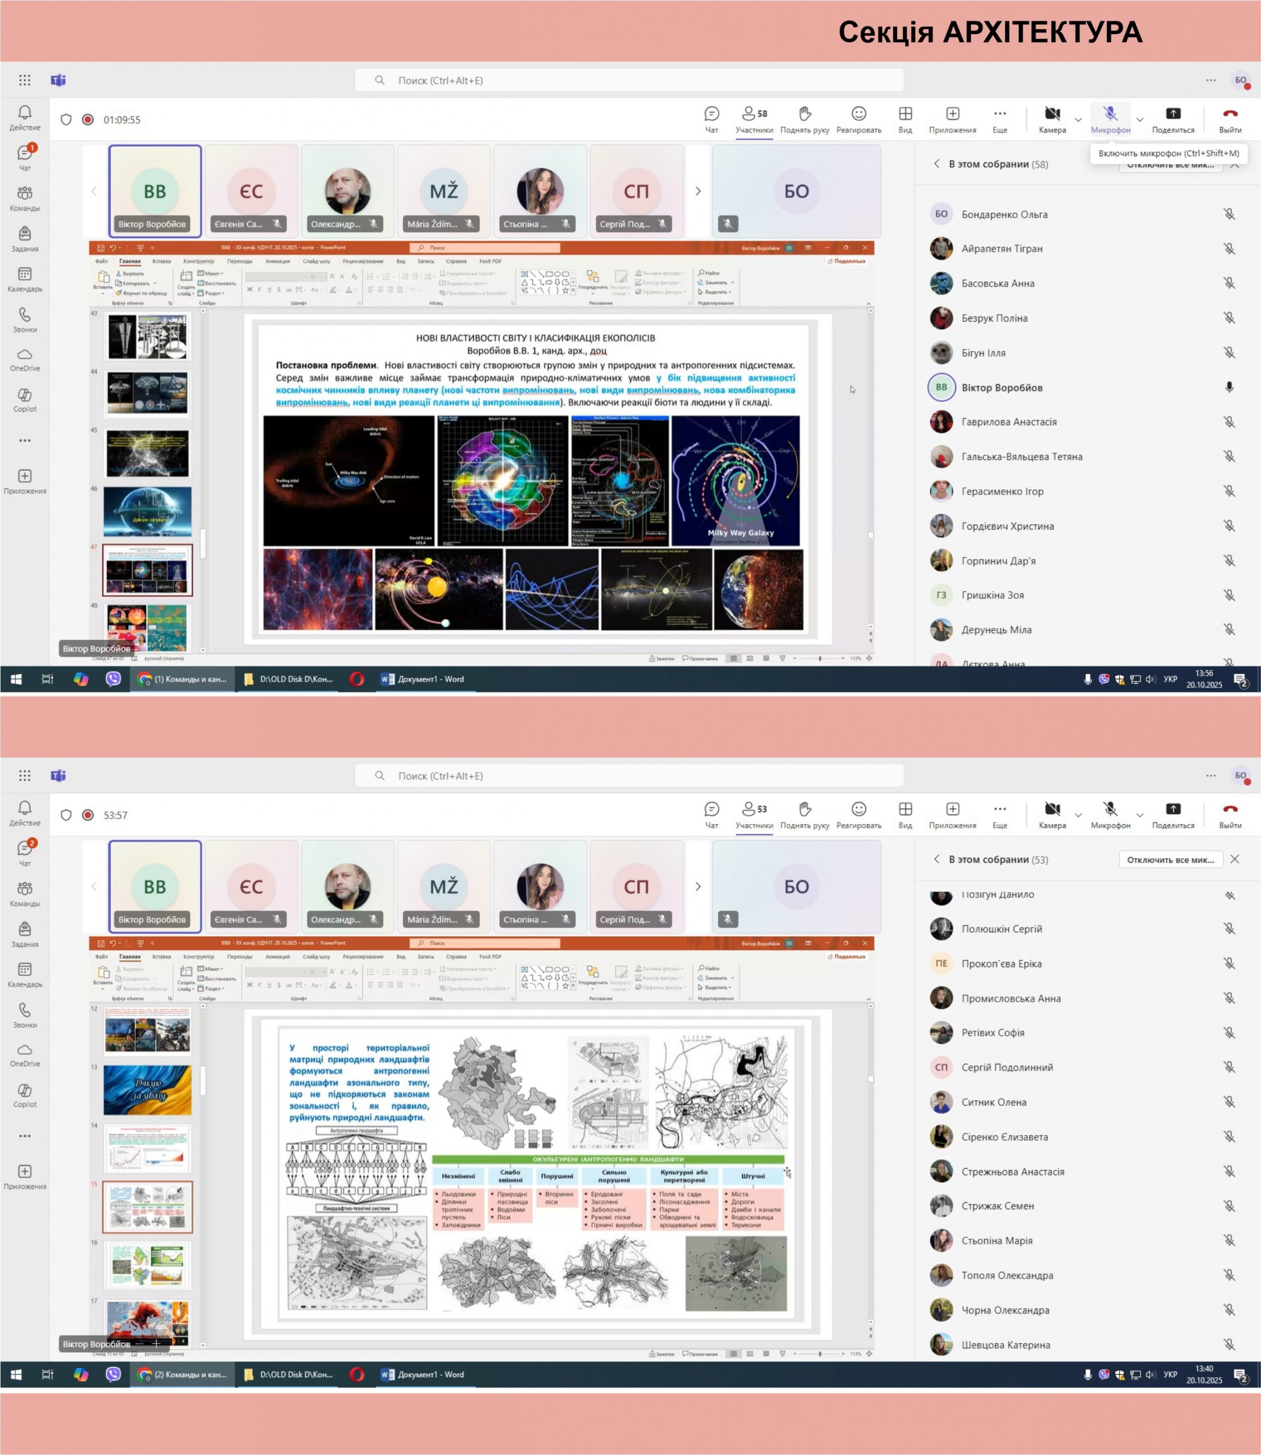Open Participants button showing 58 attendees

[x=754, y=119]
